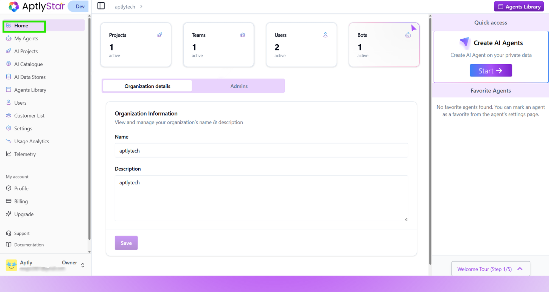Image resolution: width=549 pixels, height=292 pixels.
Task: Open AI Data Stores database icon
Action: (9, 77)
